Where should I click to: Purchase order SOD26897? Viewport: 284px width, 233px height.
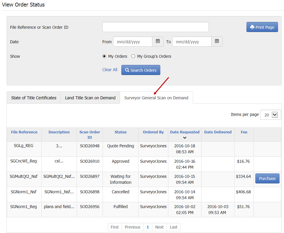pyautogui.click(x=267, y=178)
